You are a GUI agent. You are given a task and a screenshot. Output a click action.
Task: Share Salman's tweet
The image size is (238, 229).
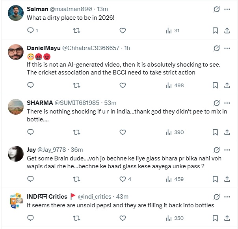(x=227, y=31)
